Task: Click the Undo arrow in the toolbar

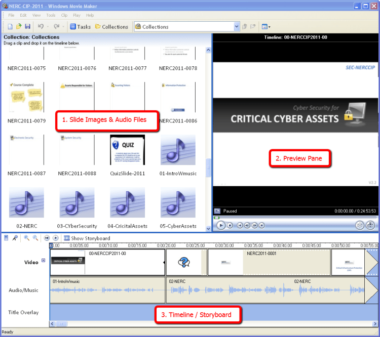Action: (x=41, y=27)
